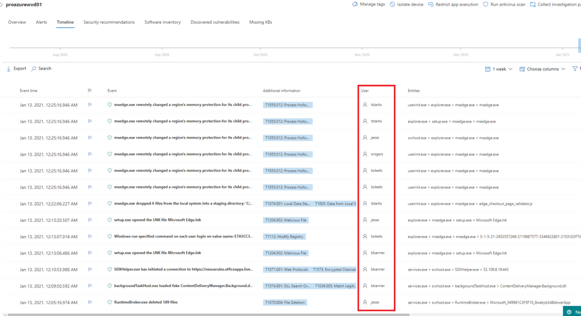Switch to the Alerts tab
Screen dimensions: 581x316
41,22
